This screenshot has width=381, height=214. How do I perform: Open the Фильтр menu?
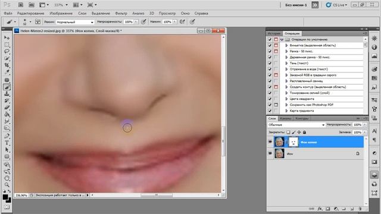click(121, 13)
